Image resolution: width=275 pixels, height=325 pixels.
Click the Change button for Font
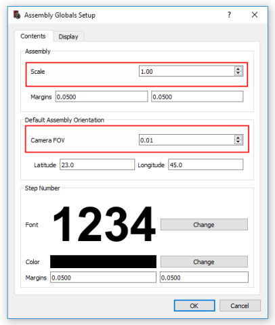(x=204, y=225)
